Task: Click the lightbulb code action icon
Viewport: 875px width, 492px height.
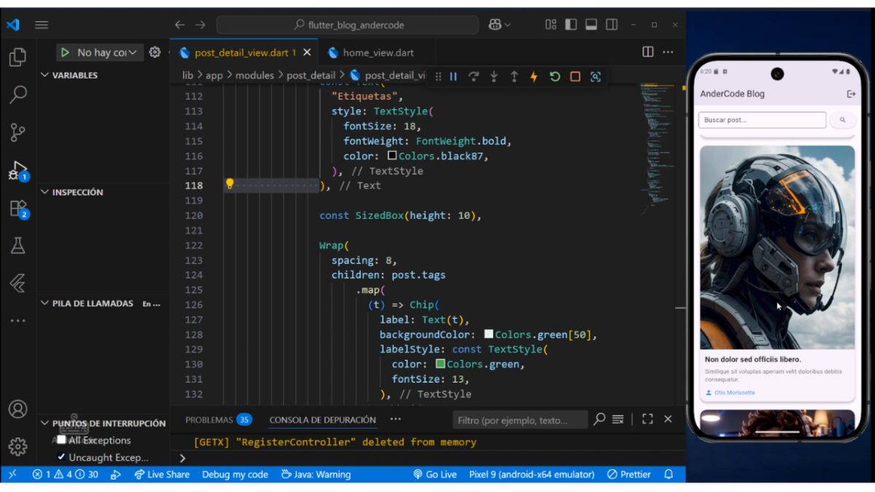Action: point(230,184)
